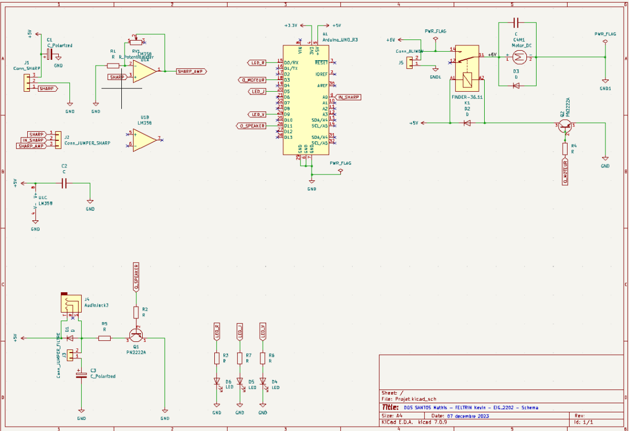The image size is (629, 431).
Task: Click the C3 polarized capacitor symbol
Action: point(81,374)
